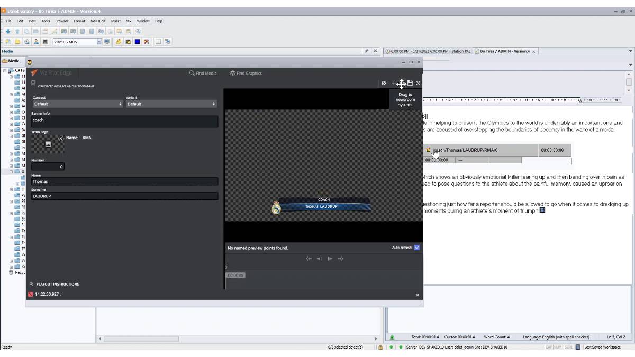
Task: Click the Media panel horizontal scrollbar
Action: click(x=141, y=338)
